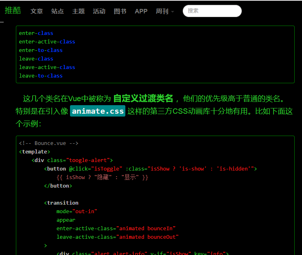Click the enter-active-class line in the first code block

[47, 42]
